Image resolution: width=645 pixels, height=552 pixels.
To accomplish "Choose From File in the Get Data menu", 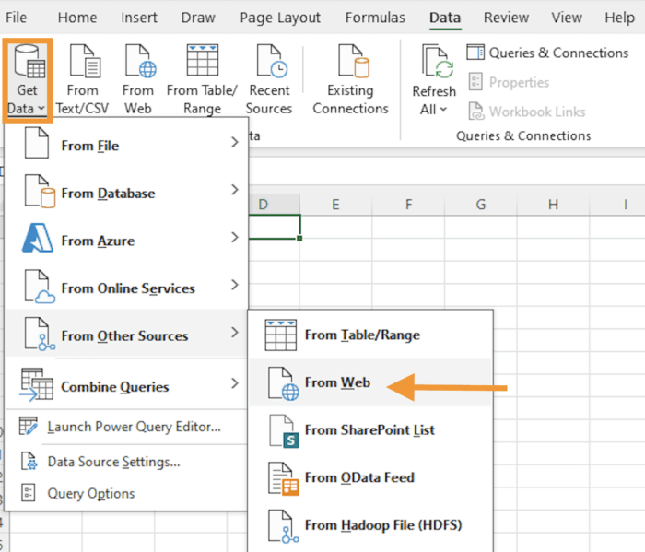I will (x=127, y=143).
